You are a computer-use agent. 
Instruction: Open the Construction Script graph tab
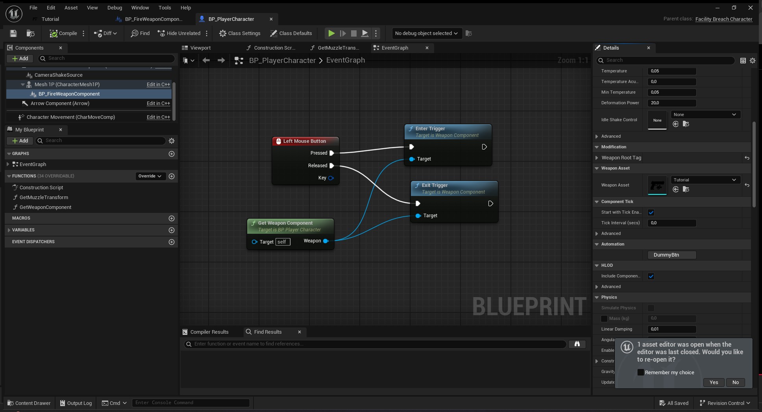271,48
